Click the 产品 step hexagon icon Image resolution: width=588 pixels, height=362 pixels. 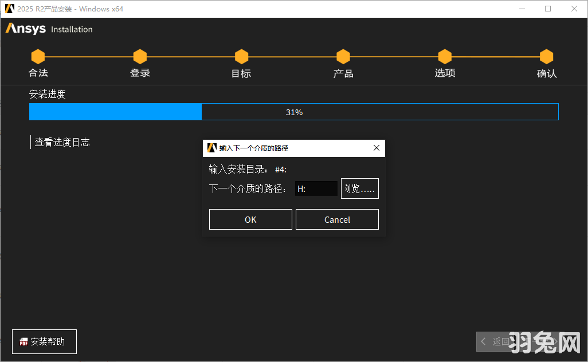(343, 56)
